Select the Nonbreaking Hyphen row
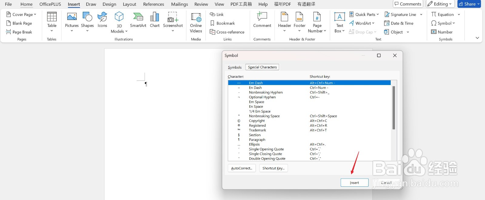The height and width of the screenshot is (200, 485). click(x=309, y=92)
